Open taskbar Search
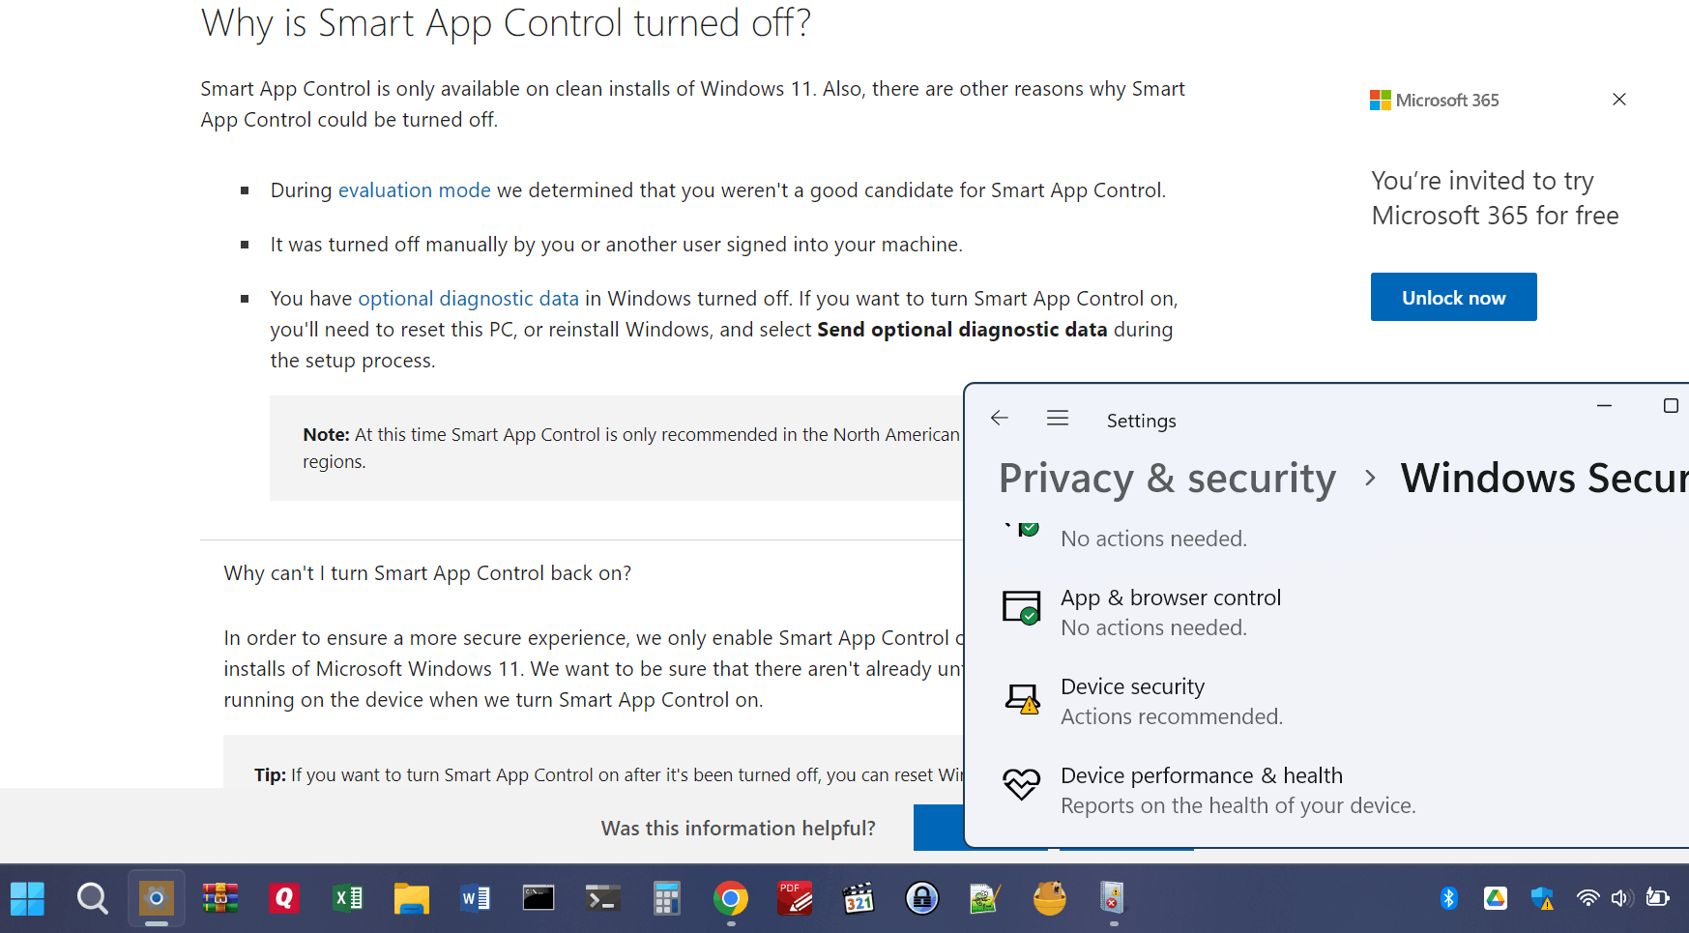1689x933 pixels. pyautogui.click(x=92, y=898)
